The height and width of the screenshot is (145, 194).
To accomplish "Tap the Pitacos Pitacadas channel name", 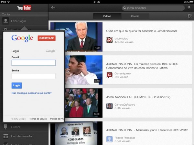I will pos(125,138).
